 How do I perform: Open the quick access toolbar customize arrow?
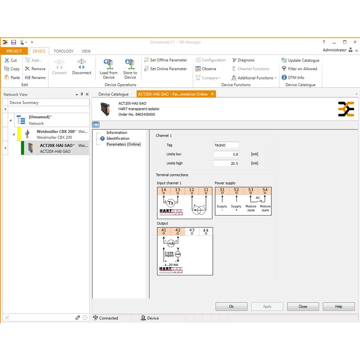tap(32, 42)
